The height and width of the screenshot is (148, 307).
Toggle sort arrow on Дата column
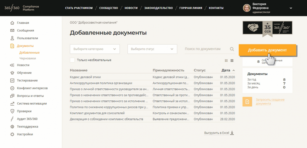click(233, 71)
